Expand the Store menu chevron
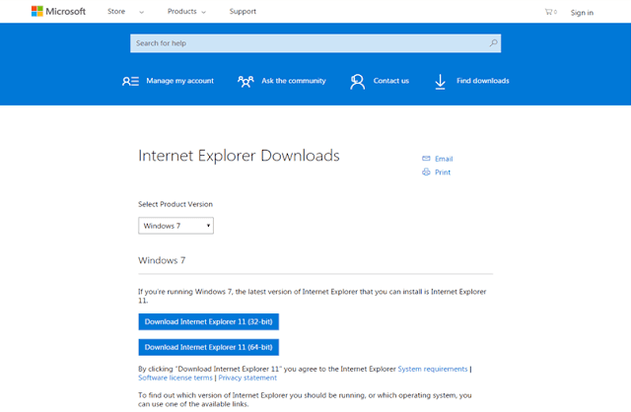This screenshot has height=412, width=631. pos(141,12)
